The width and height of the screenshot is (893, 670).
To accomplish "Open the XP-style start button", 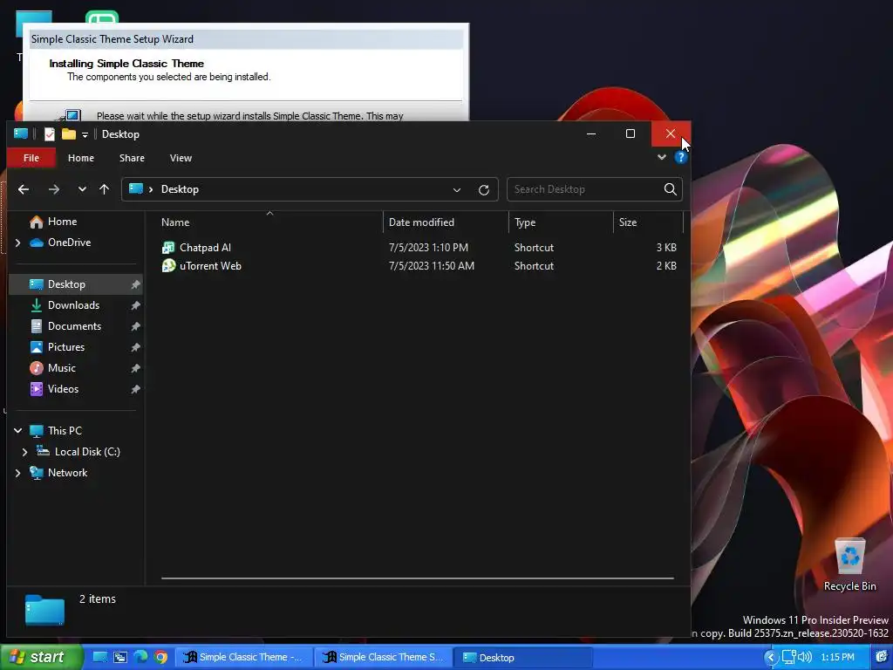I will (41, 657).
